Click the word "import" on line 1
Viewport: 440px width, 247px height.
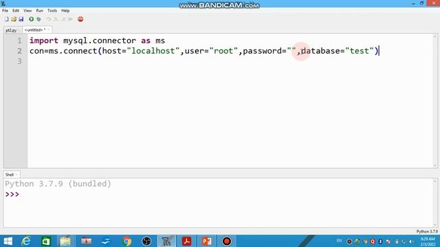pyautogui.click(x=44, y=41)
